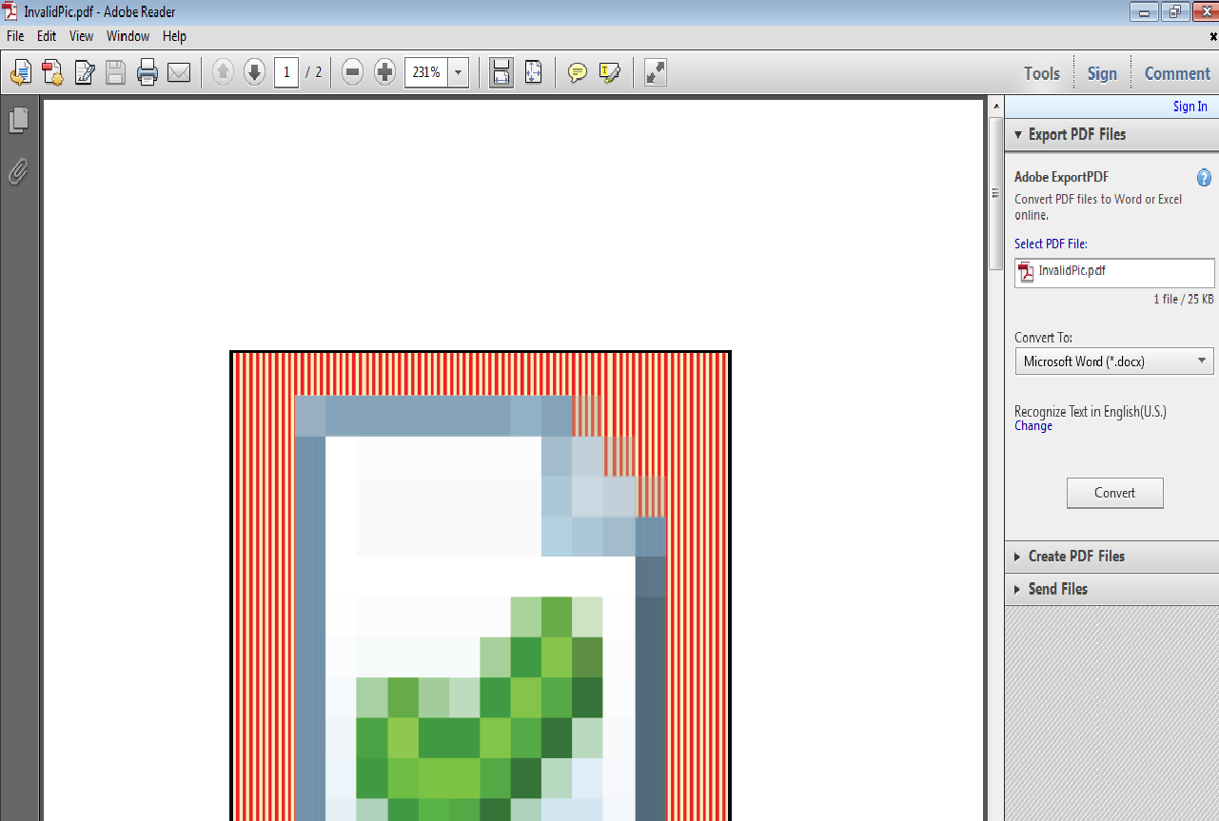This screenshot has height=821, width=1219.
Task: Switch to the Comment pane tab
Action: click(1177, 73)
